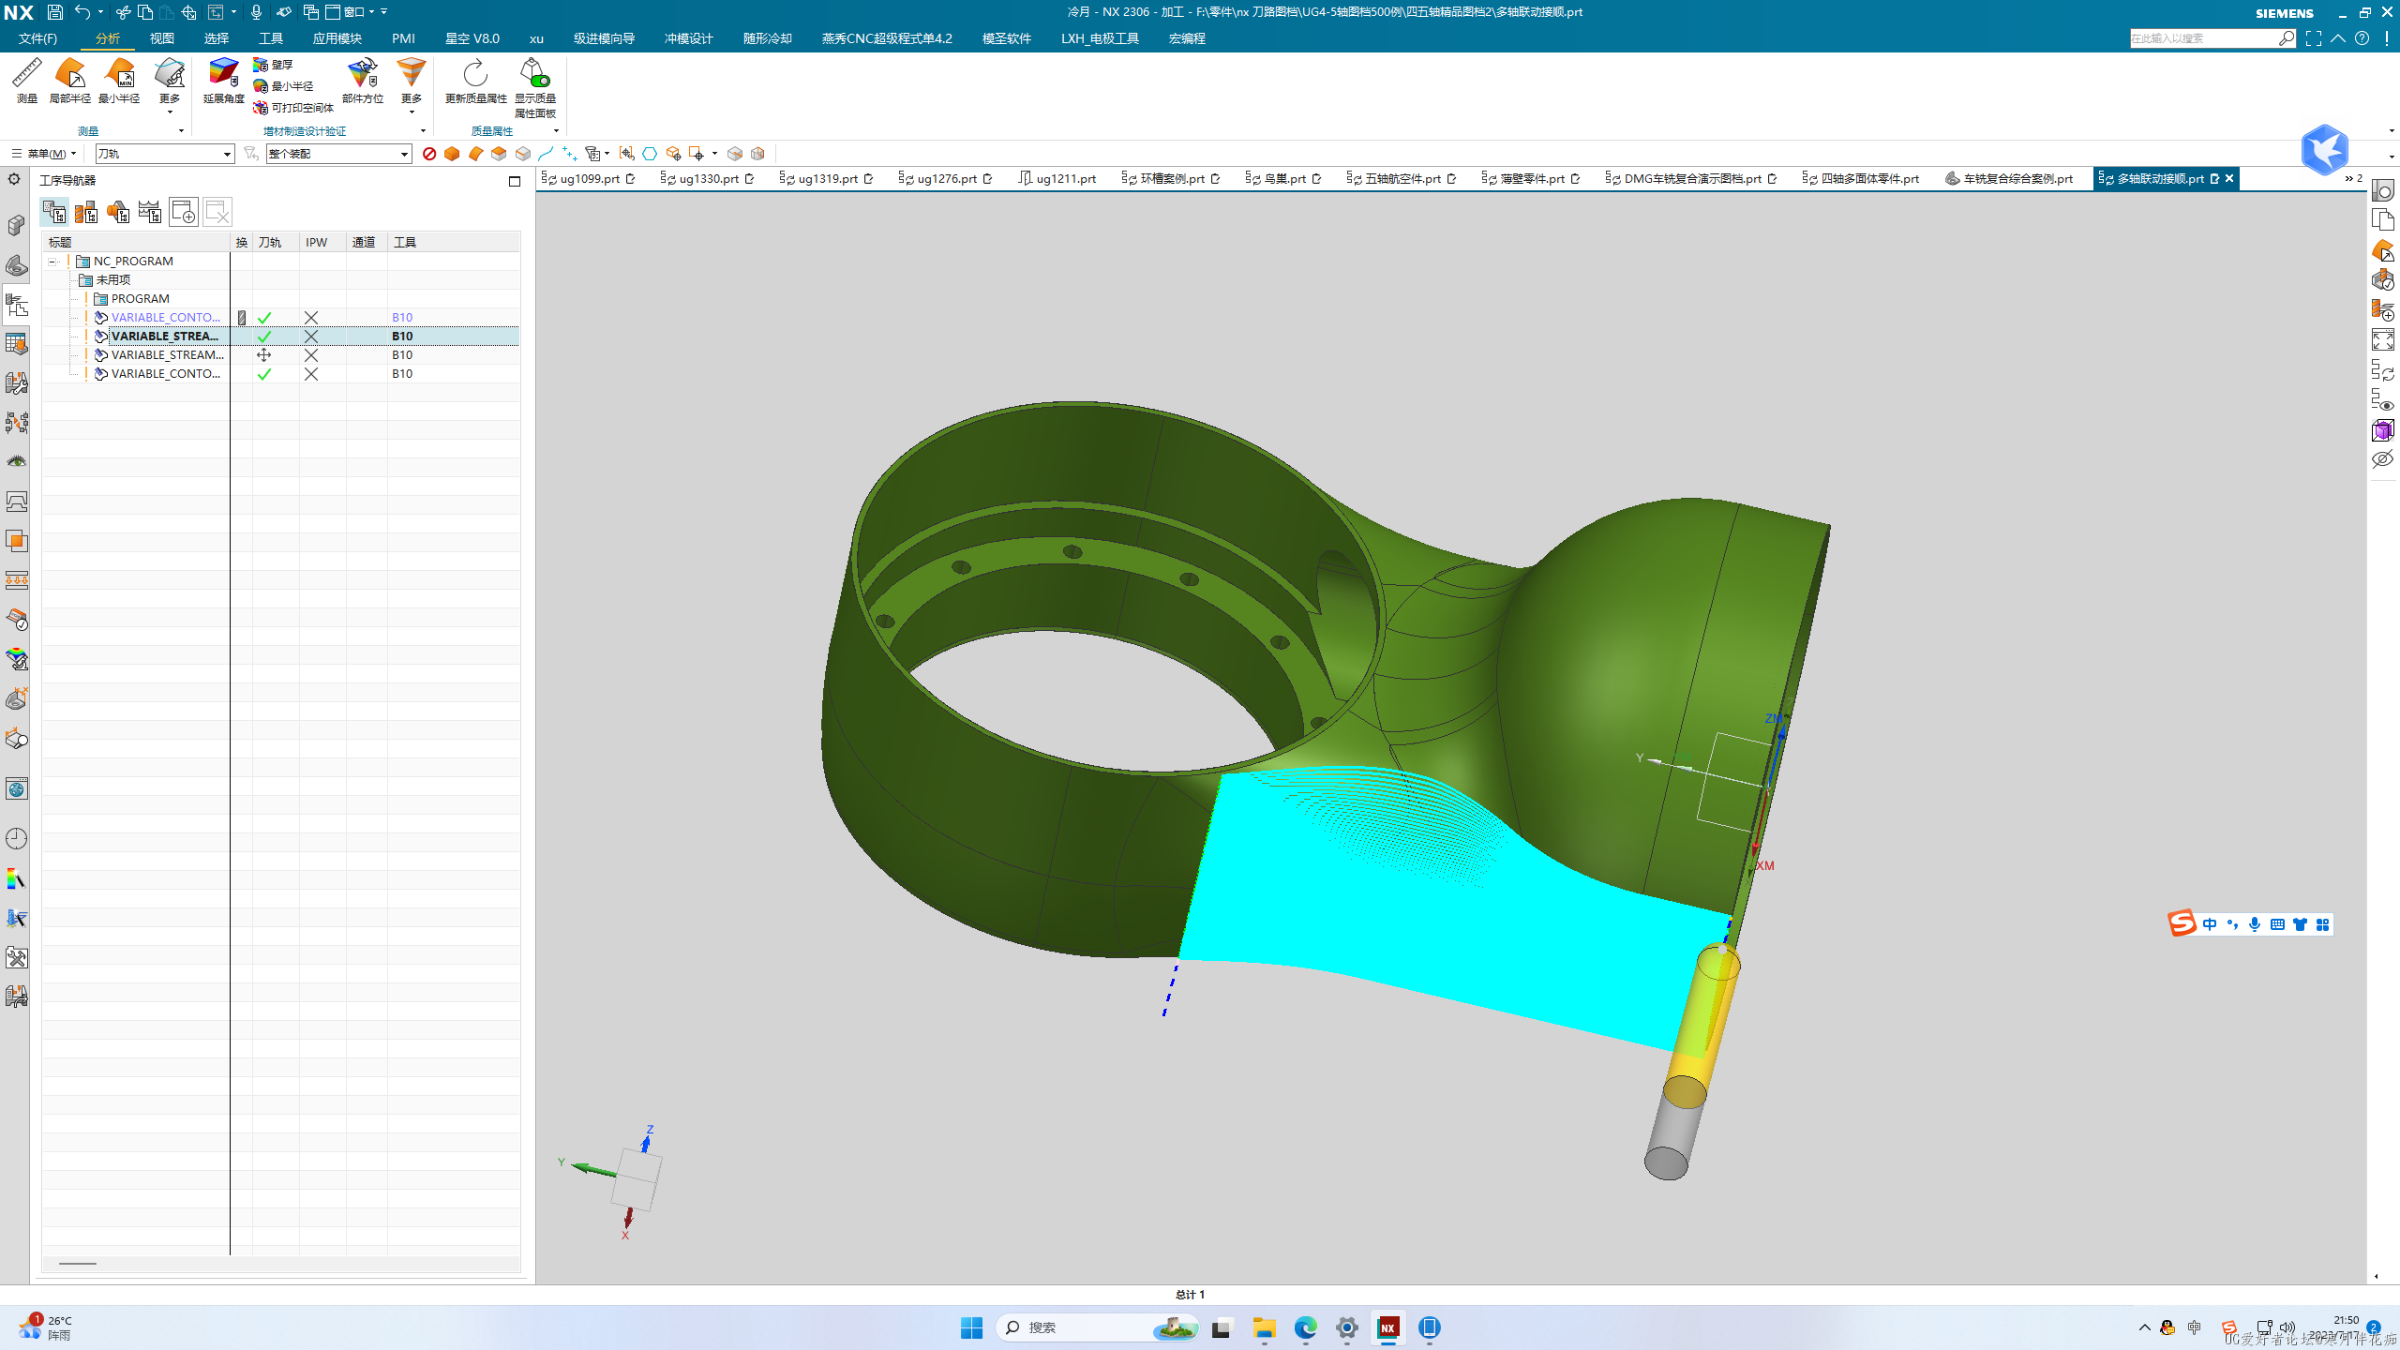Switch to 车铣复合综合案例.prt document tab
The image size is (2400, 1350).
(2009, 178)
